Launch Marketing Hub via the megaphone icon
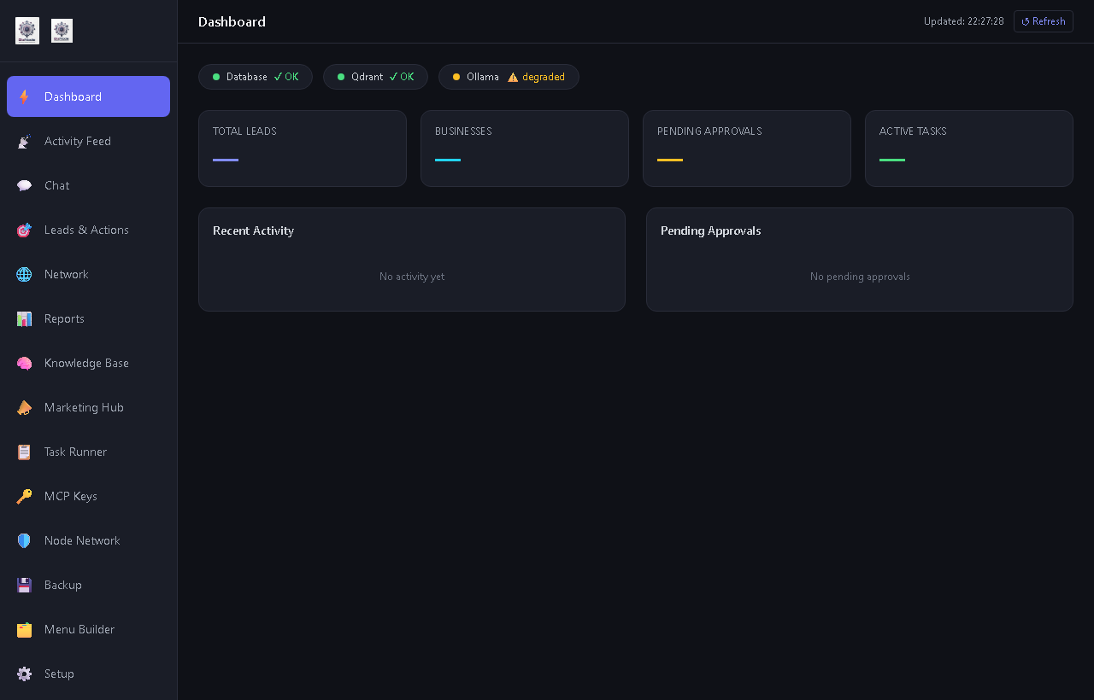 pyautogui.click(x=25, y=407)
